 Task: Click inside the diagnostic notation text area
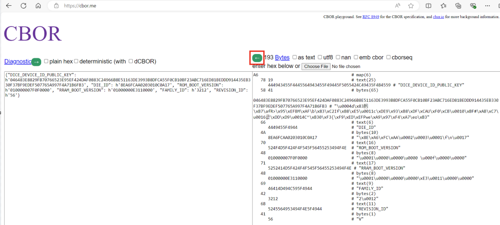point(128,153)
